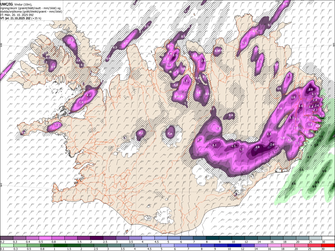Click the bright red 30+ rain legend swatch

click(328, 245)
